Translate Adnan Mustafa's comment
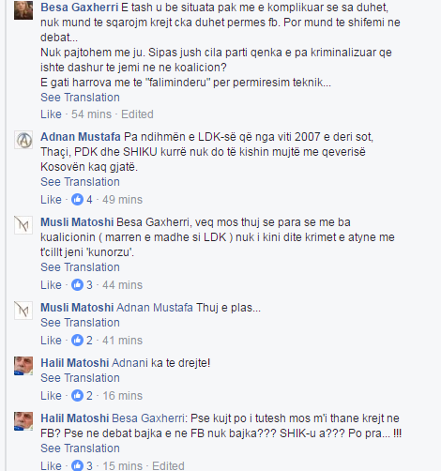This screenshot has width=441, height=471. 80,182
